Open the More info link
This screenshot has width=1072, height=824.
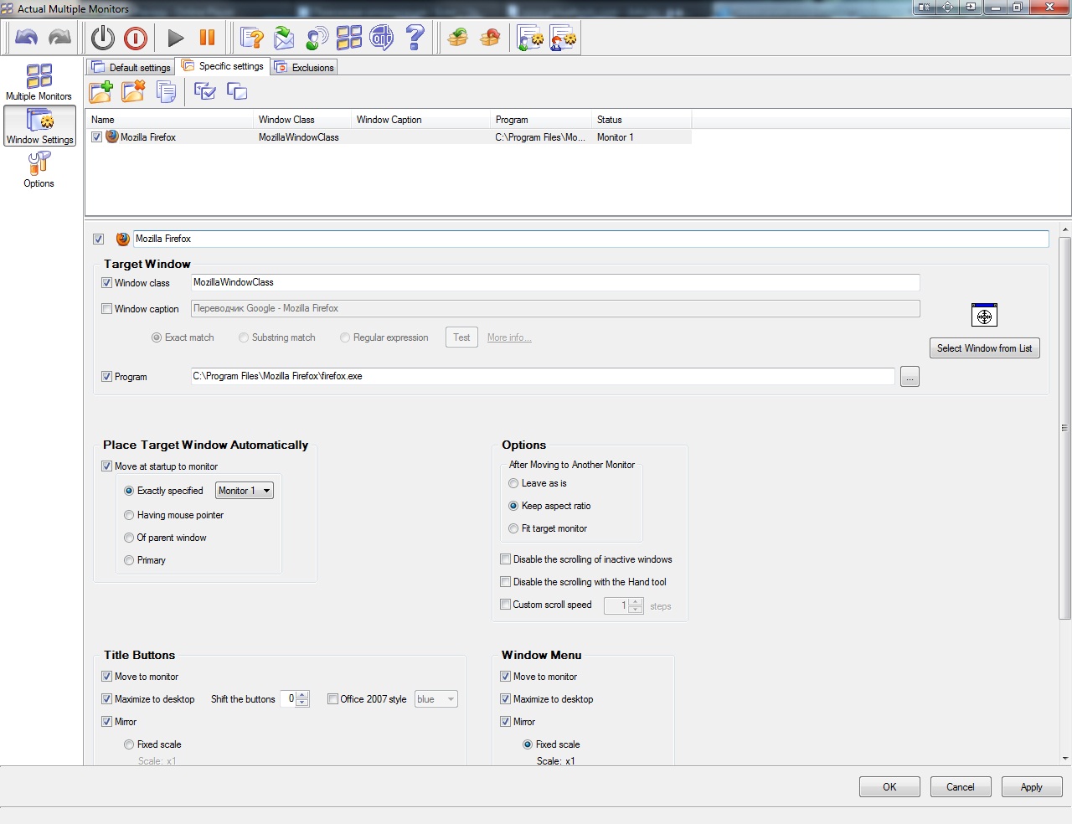(x=509, y=337)
